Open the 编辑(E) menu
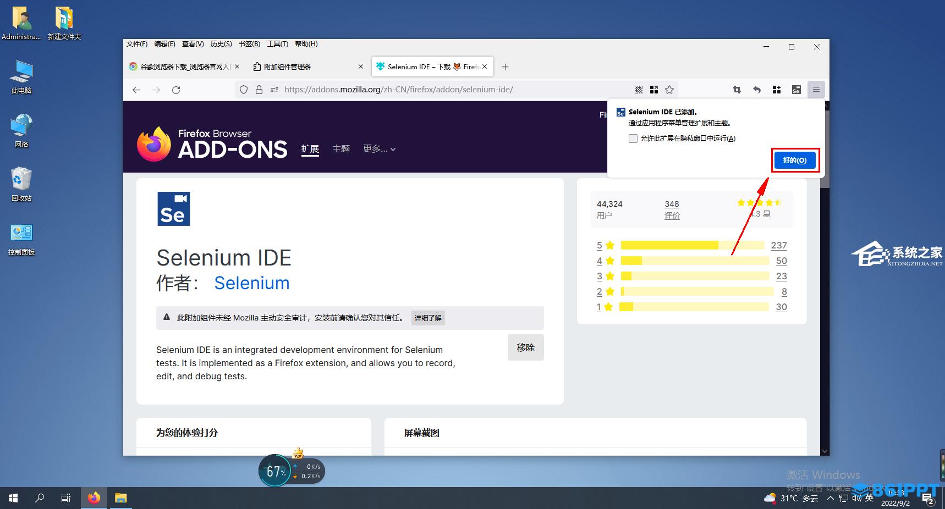945x509 pixels. click(x=165, y=44)
